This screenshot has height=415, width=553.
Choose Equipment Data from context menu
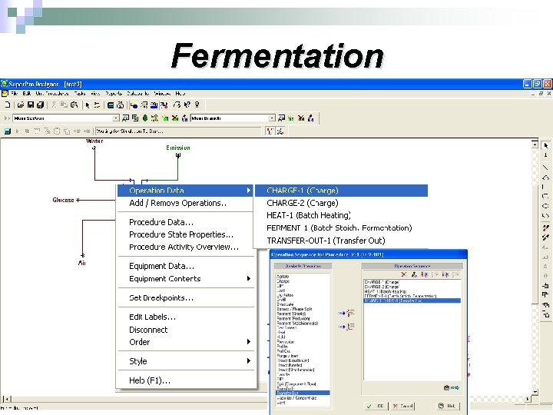click(x=161, y=266)
